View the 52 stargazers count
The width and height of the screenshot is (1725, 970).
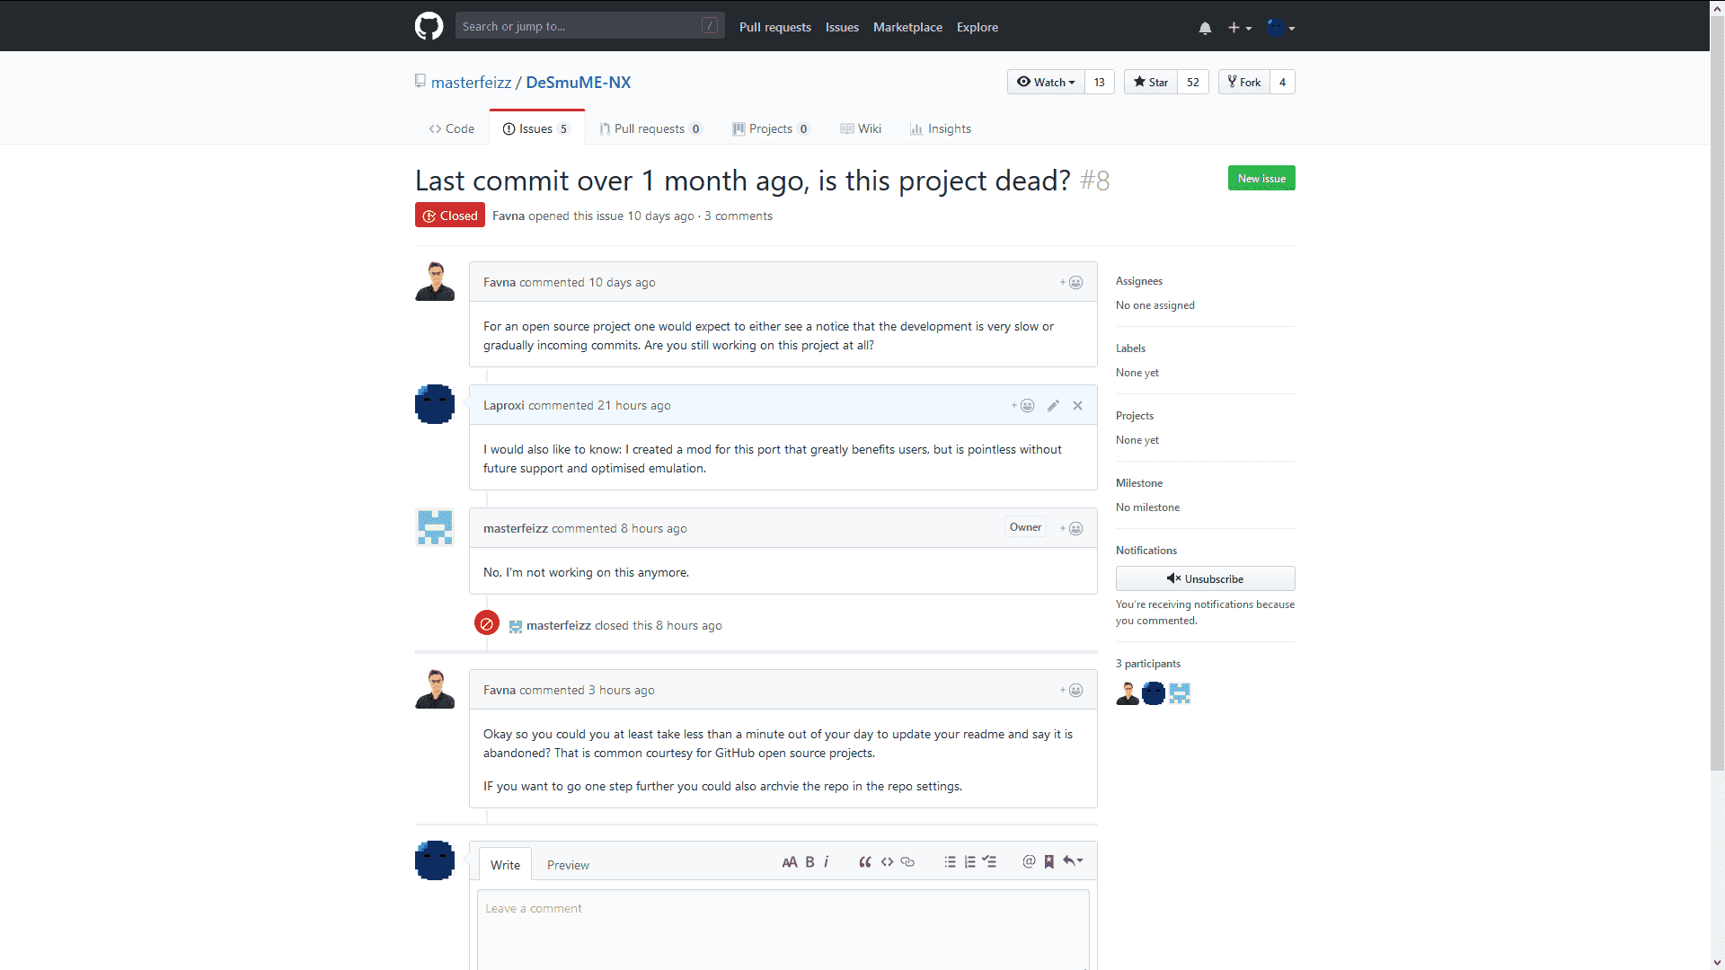pyautogui.click(x=1193, y=82)
